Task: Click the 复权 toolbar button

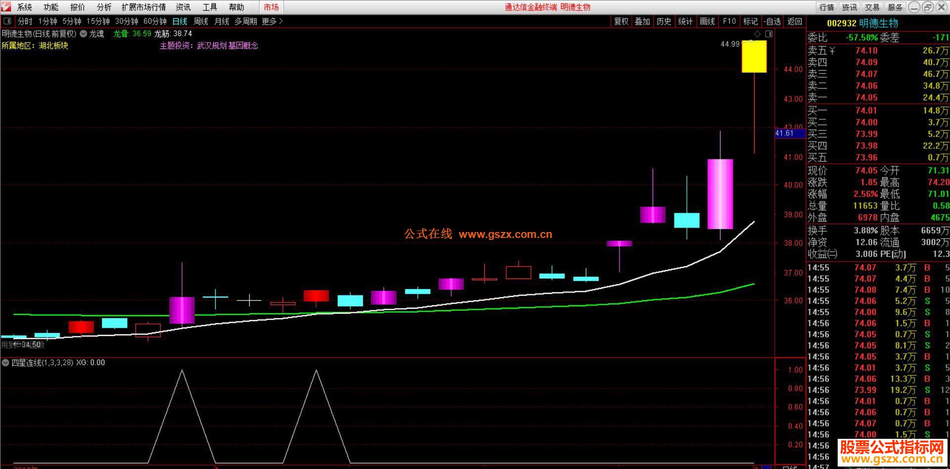Action: 621,21
